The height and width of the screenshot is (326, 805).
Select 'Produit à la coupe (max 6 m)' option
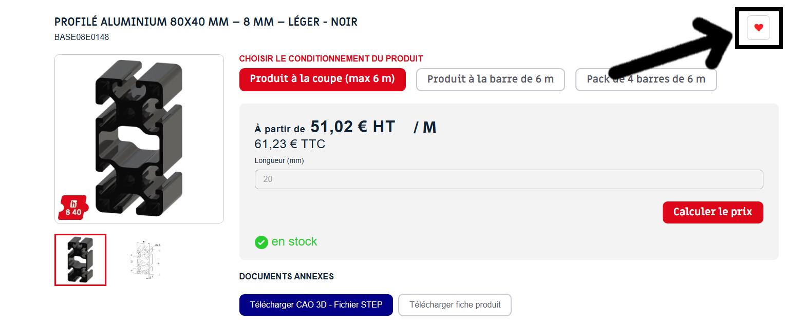click(322, 79)
